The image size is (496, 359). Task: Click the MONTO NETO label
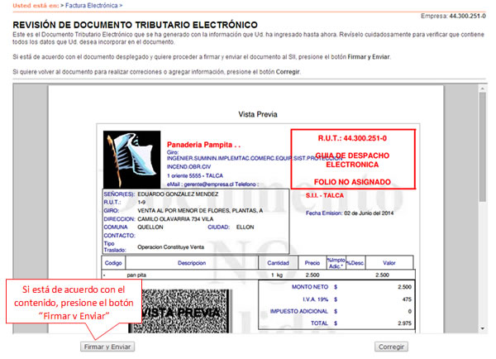click(x=310, y=287)
